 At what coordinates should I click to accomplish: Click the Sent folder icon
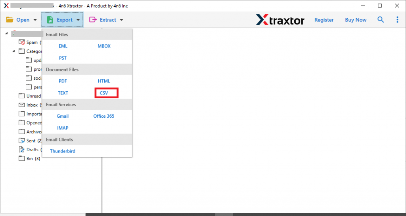pyautogui.click(x=21, y=141)
